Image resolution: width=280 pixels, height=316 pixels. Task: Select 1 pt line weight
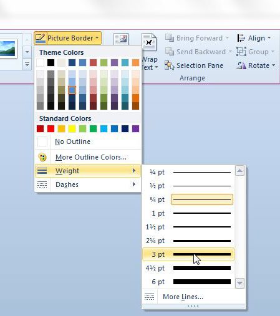coord(188,213)
